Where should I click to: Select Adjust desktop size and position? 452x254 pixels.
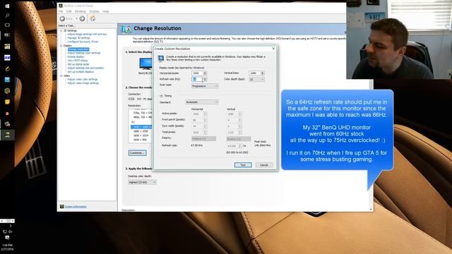tap(85, 68)
